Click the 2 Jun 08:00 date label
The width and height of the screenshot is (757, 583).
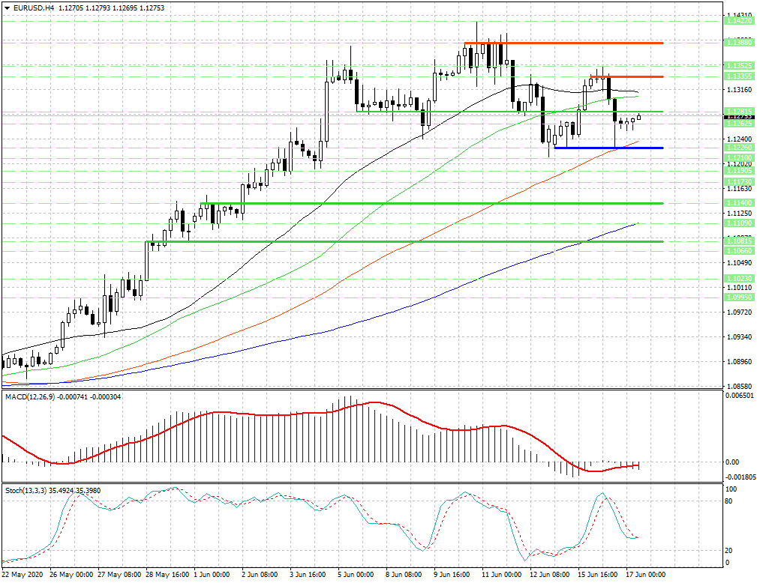(260, 574)
